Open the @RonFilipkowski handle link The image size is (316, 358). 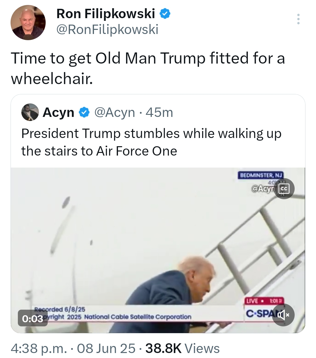click(107, 29)
